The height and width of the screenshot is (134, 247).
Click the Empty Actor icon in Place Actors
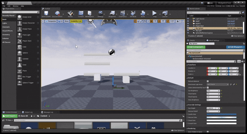pyautogui.click(x=19, y=17)
